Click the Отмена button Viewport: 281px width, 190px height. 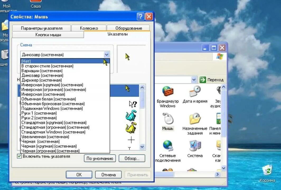(x=109, y=175)
